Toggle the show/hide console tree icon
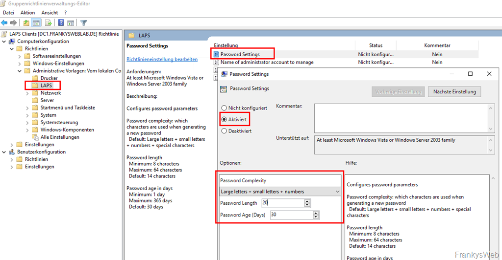 click(36, 22)
